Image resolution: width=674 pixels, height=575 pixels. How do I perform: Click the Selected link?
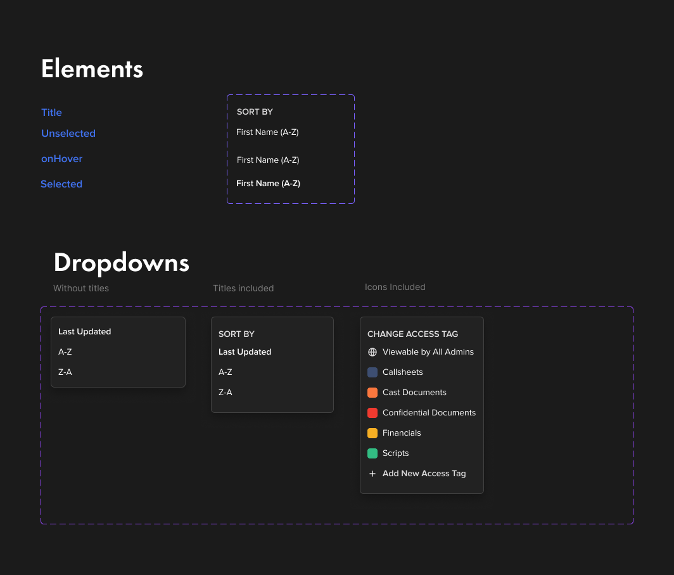61,184
